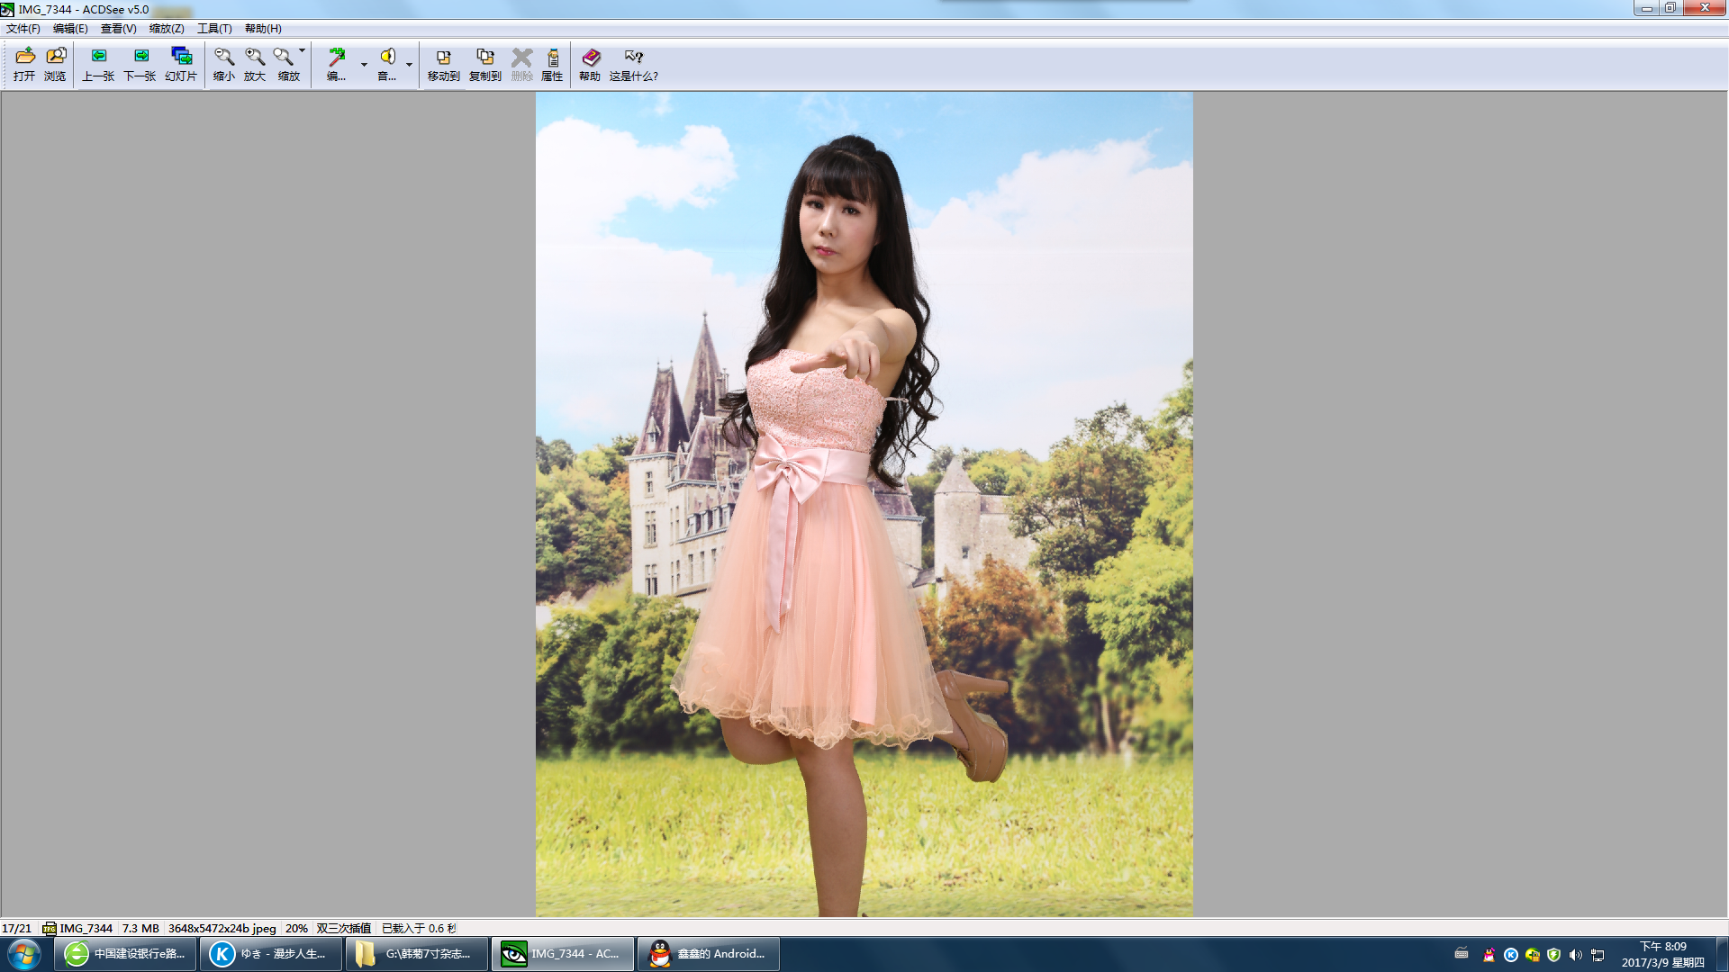Click the zoom out (缩小) magnifier
This screenshot has width=1729, height=972.
point(223,64)
